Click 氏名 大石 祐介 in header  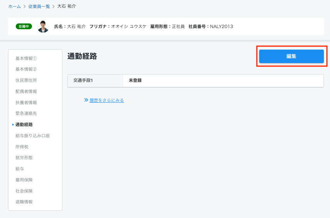click(x=70, y=27)
